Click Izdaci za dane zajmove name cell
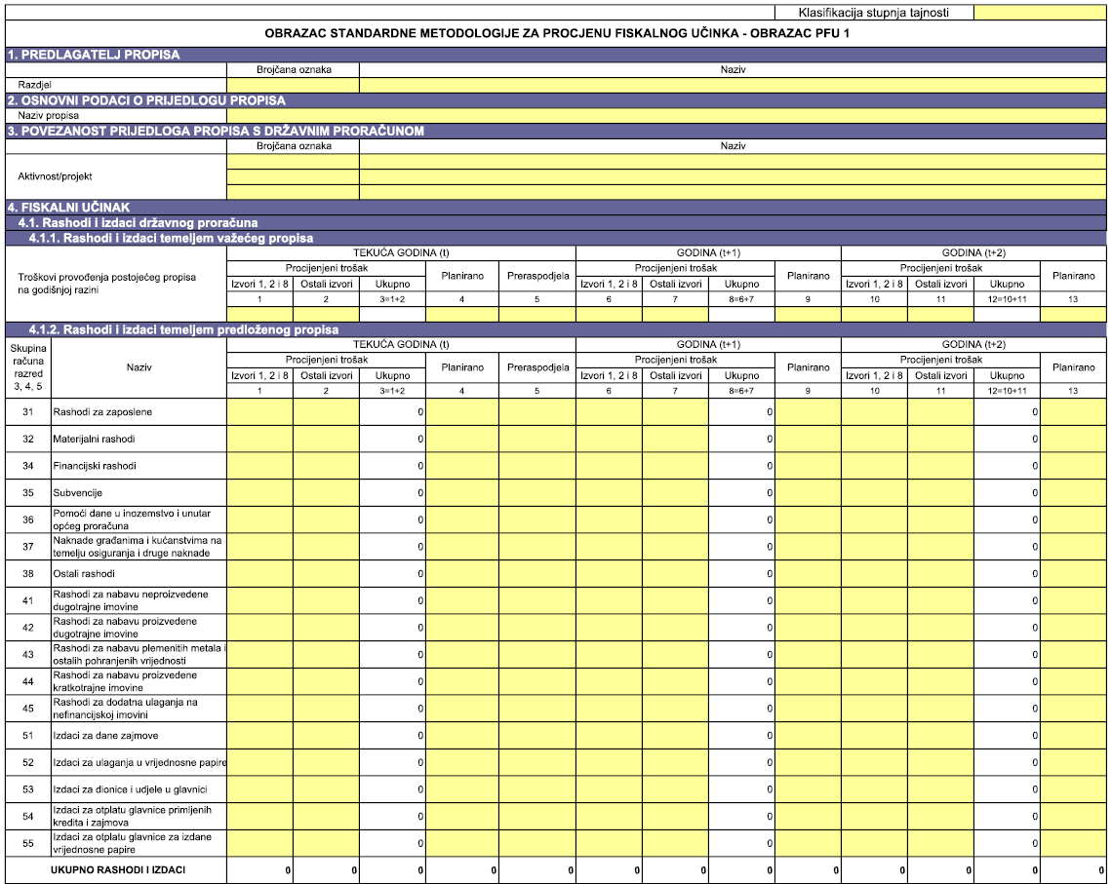The image size is (1112, 884). tap(105, 735)
